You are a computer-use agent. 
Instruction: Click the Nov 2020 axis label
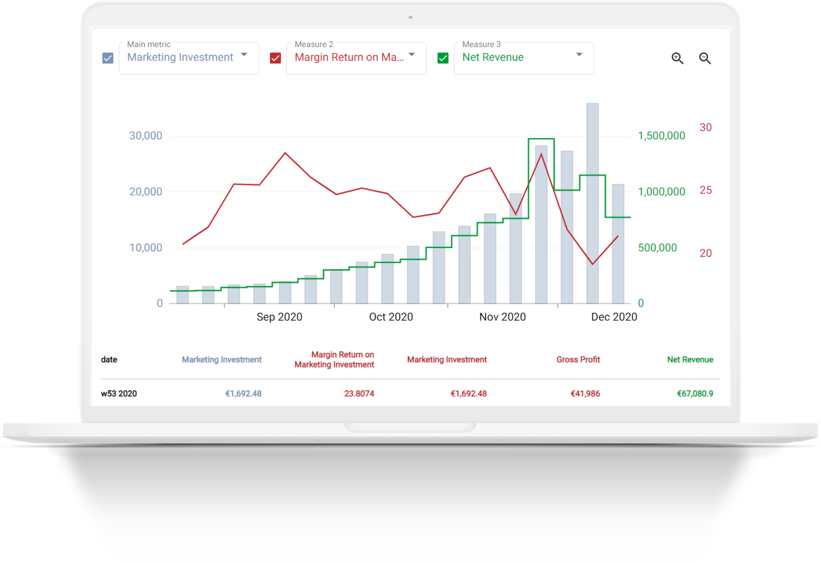pos(502,317)
